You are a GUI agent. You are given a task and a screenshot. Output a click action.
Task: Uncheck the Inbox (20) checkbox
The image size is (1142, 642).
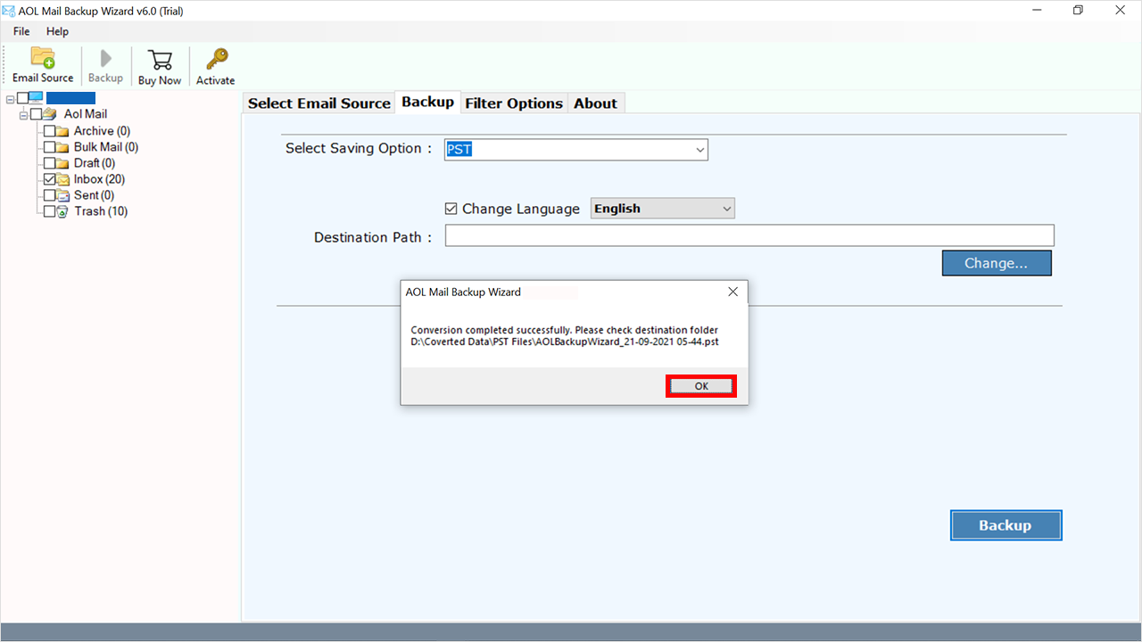[x=49, y=179]
